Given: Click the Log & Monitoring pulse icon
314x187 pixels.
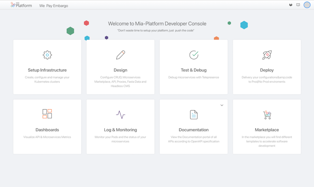Looking at the screenshot, I should click(x=121, y=114).
